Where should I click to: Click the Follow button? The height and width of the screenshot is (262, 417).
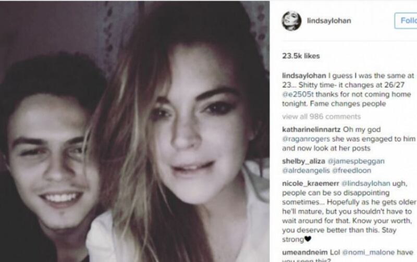(406, 20)
